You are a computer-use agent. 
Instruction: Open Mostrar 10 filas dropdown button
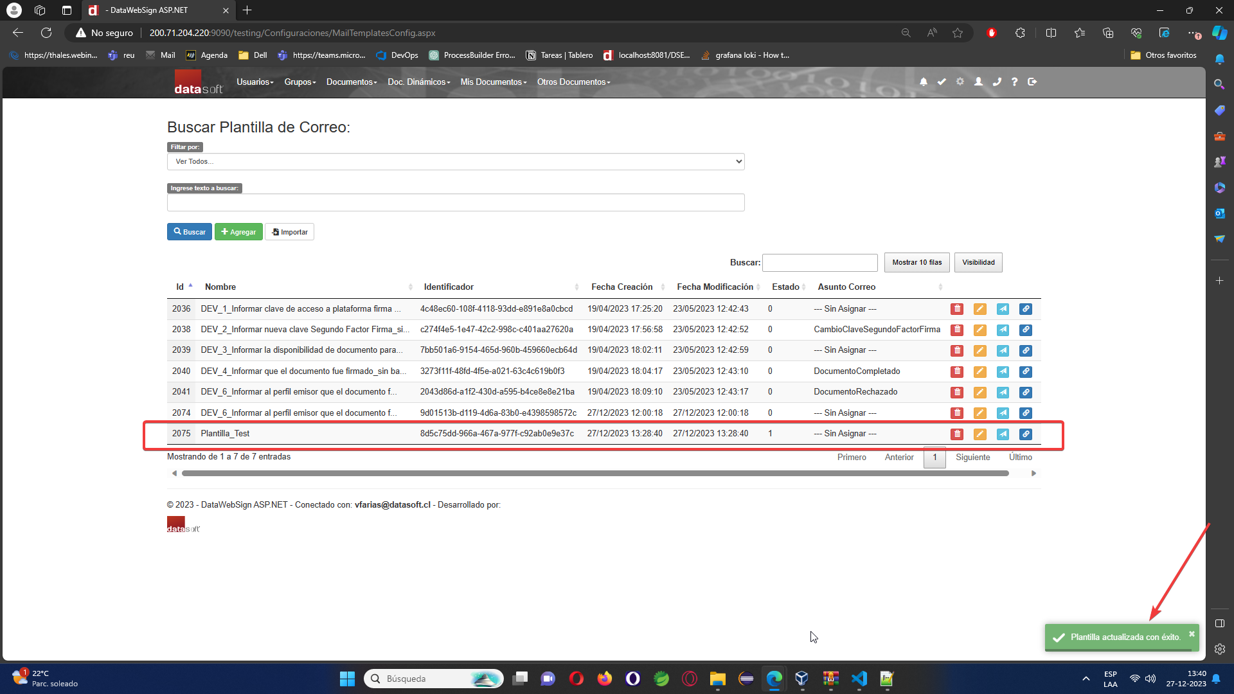(917, 262)
